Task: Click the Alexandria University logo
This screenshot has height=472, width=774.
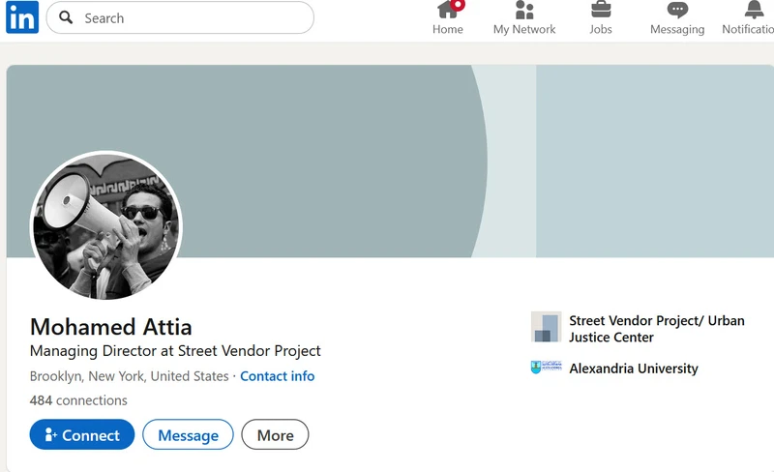Action: 546,368
